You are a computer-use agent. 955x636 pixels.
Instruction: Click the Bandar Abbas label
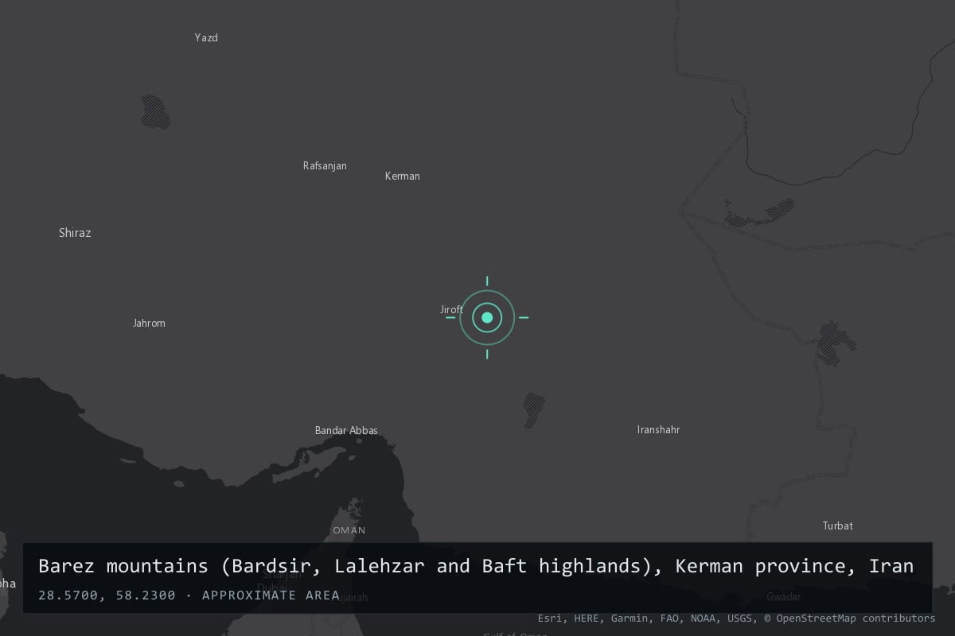click(346, 431)
